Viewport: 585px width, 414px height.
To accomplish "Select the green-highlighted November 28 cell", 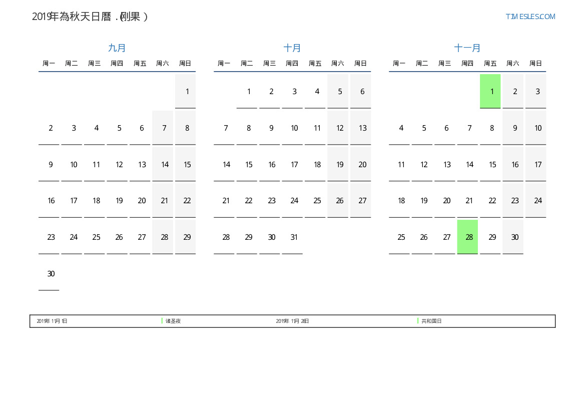I will pyautogui.click(x=467, y=237).
